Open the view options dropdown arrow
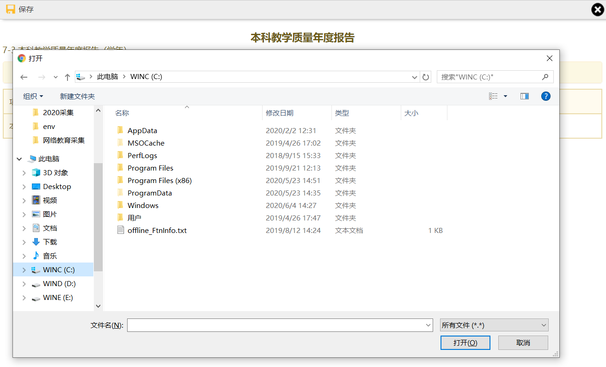Screen dimensions: 606x367 click(x=505, y=96)
